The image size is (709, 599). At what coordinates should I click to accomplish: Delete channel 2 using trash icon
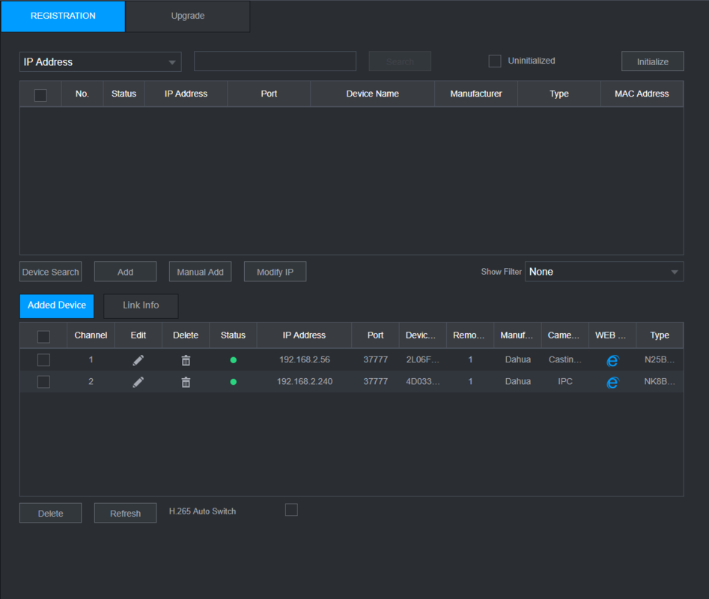pos(186,382)
